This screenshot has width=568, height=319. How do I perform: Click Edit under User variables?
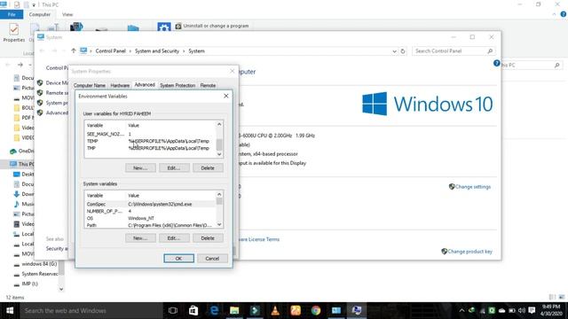(x=174, y=167)
